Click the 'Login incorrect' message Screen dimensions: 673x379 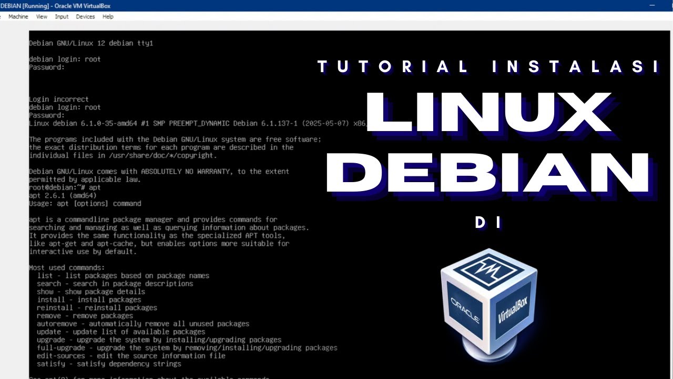(x=58, y=99)
